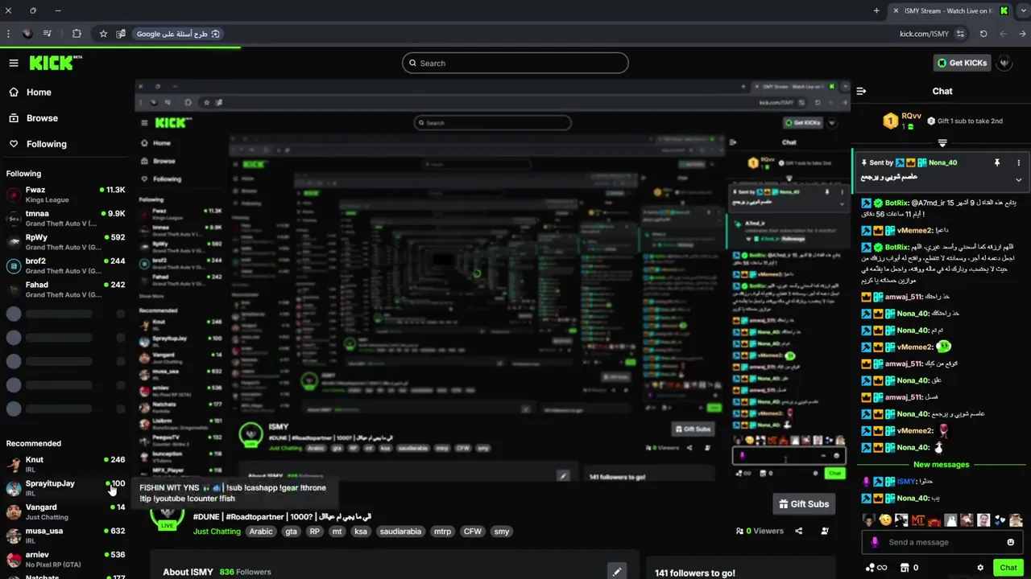Open the emoji picker smiley
The height and width of the screenshot is (579, 1031).
point(1012,542)
